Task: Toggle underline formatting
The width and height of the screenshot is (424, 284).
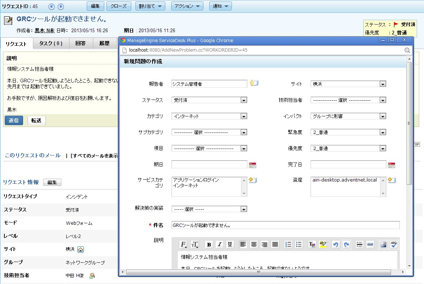Action: pyautogui.click(x=230, y=244)
